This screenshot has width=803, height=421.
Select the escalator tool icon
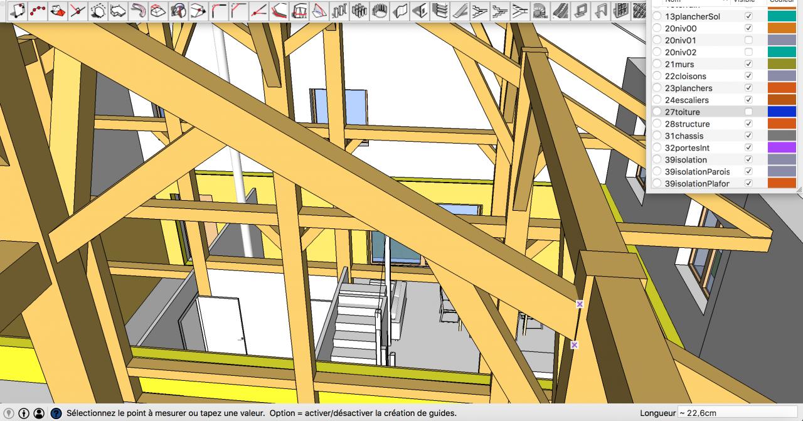(x=560, y=10)
